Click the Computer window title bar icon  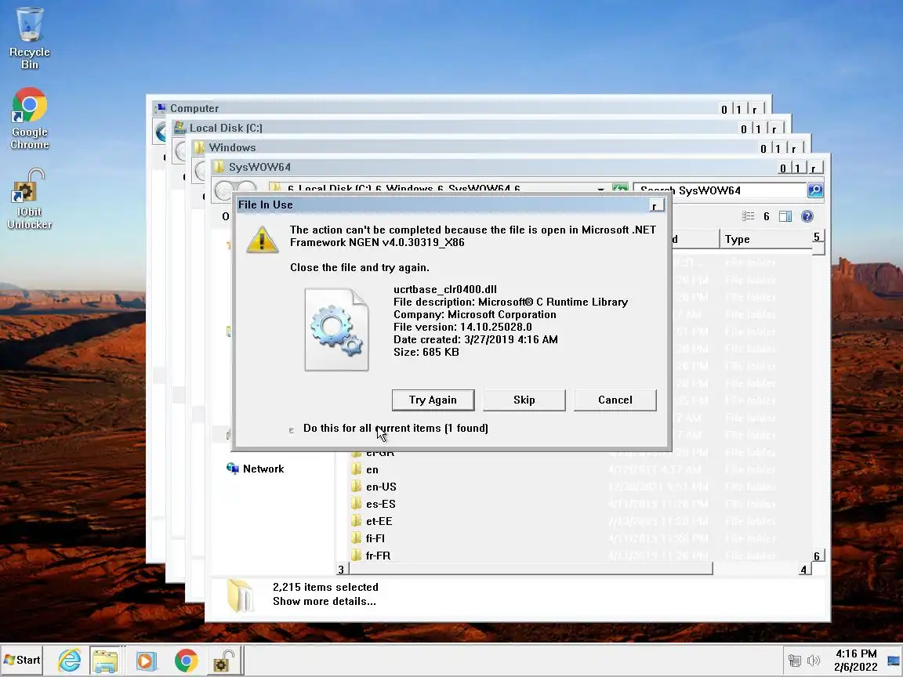(161, 107)
